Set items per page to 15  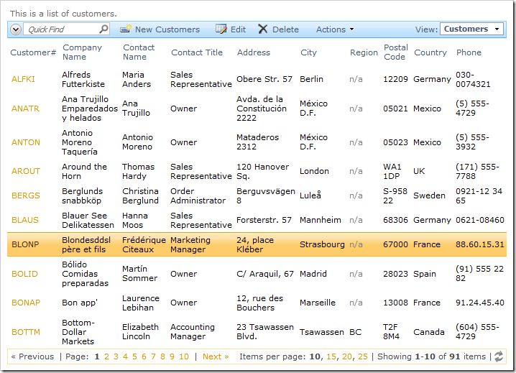pyautogui.click(x=331, y=356)
